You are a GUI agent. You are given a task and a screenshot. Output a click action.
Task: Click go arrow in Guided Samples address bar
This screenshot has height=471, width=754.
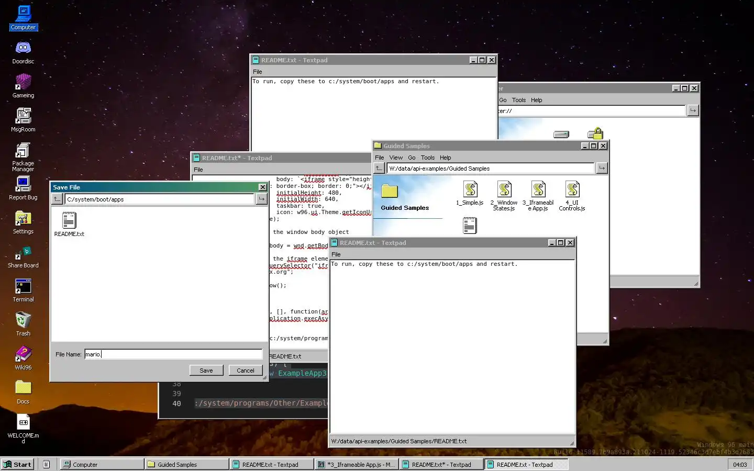point(602,168)
